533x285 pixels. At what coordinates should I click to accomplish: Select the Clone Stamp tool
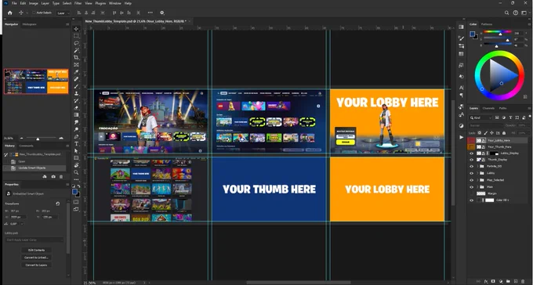tap(76, 93)
